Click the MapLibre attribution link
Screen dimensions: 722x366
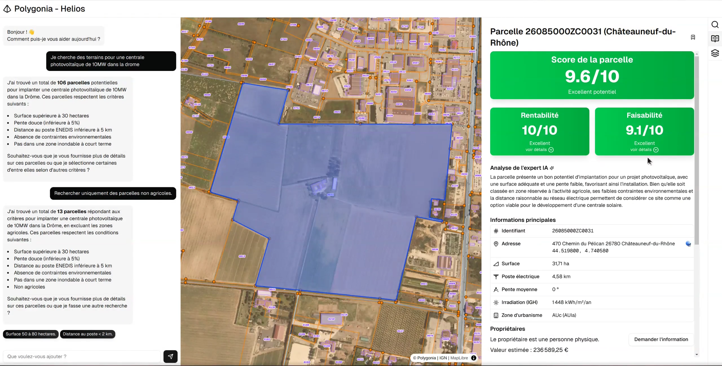459,358
